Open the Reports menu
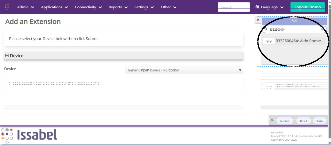The image size is (331, 145). 118,7
